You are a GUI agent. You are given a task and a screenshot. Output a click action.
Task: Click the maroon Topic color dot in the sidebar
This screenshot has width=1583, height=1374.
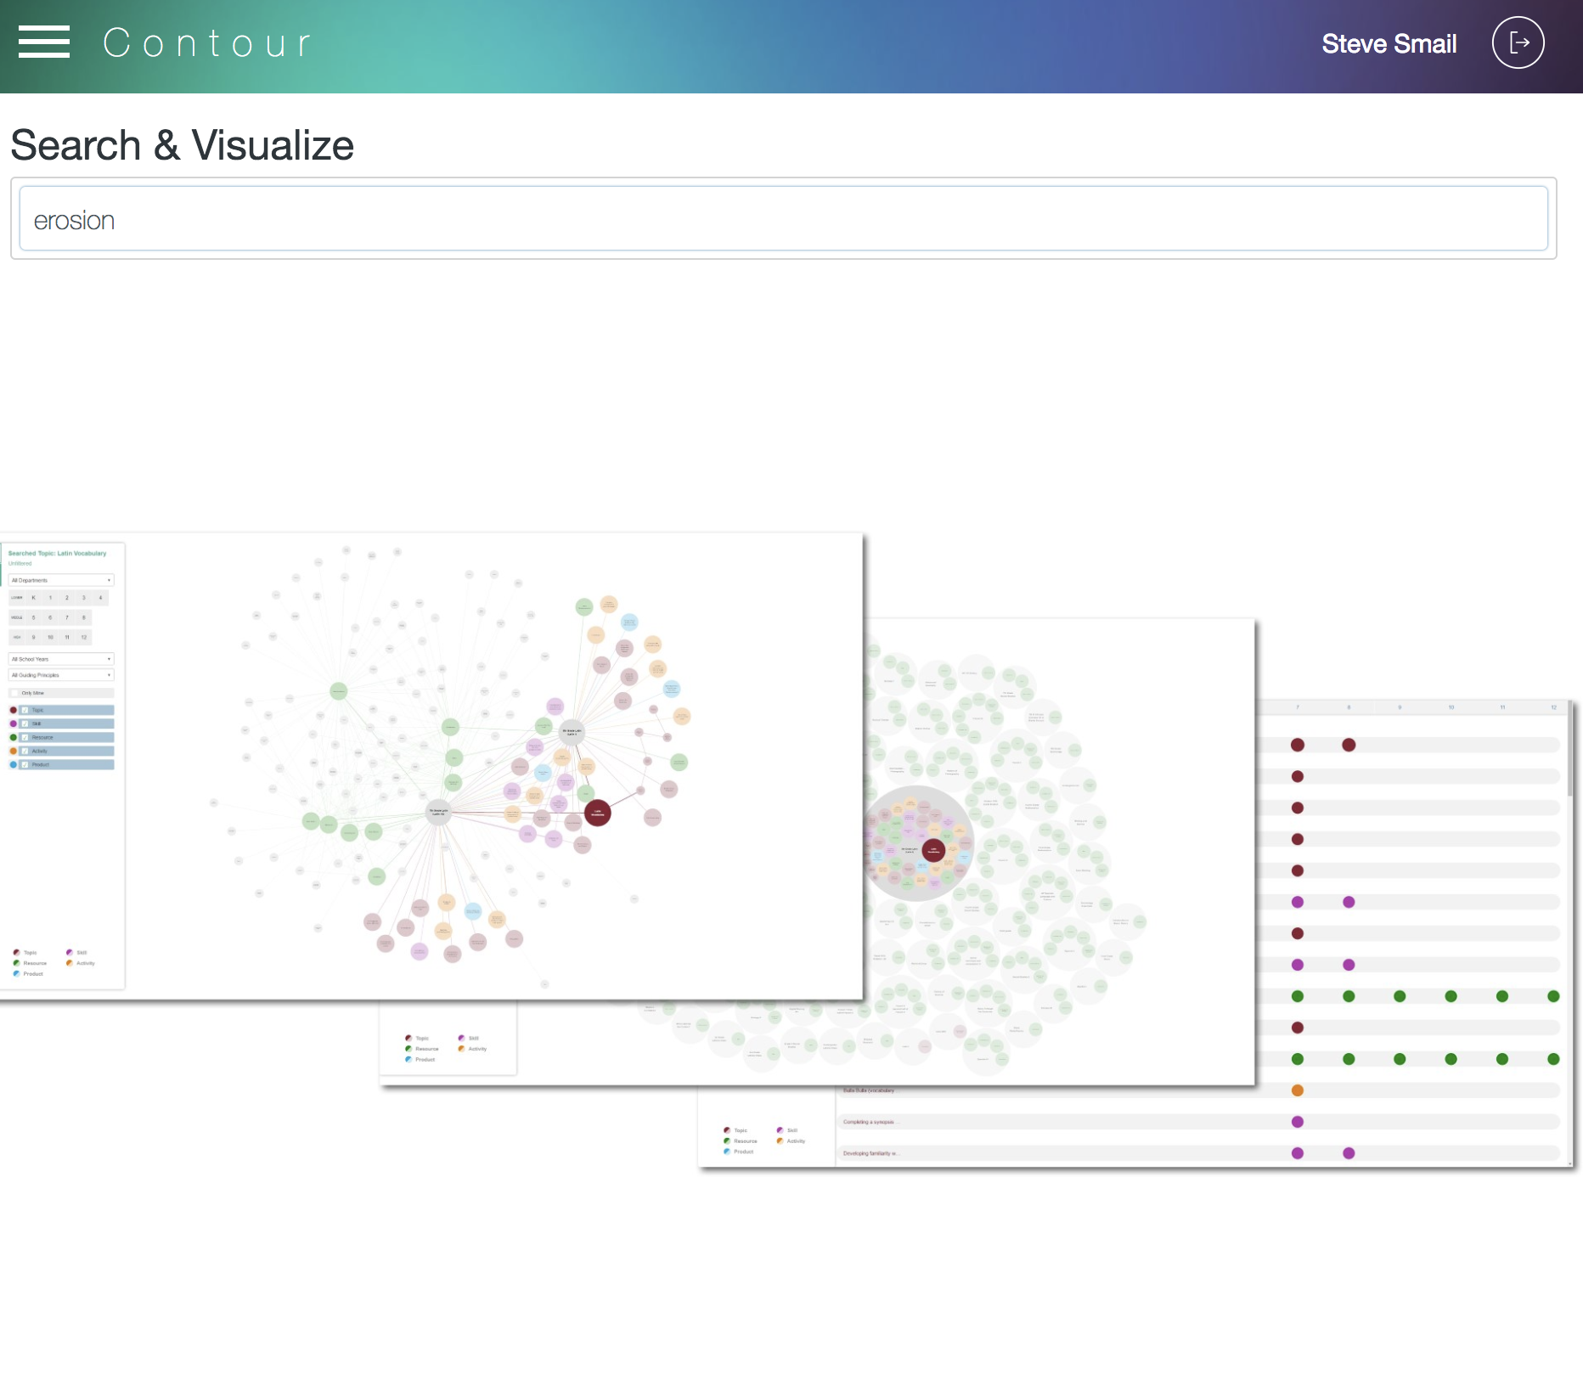(x=13, y=710)
